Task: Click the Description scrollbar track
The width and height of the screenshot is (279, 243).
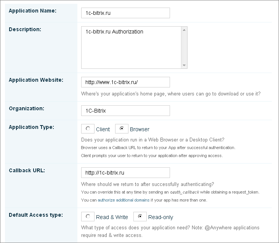Action: tap(184, 48)
